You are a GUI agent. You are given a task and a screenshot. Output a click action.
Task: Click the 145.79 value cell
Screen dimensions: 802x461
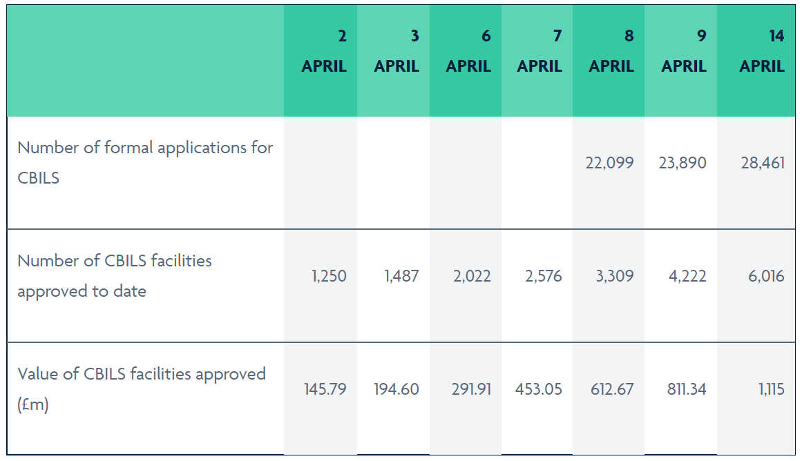coord(325,389)
